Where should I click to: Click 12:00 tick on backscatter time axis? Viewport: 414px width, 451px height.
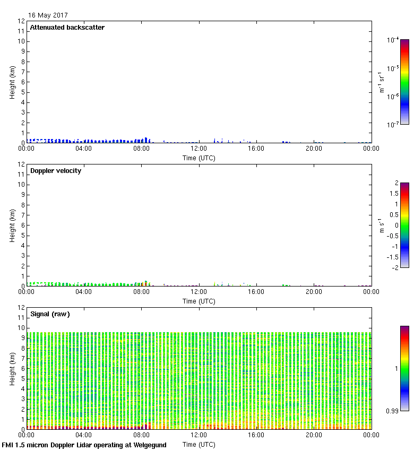coord(199,149)
